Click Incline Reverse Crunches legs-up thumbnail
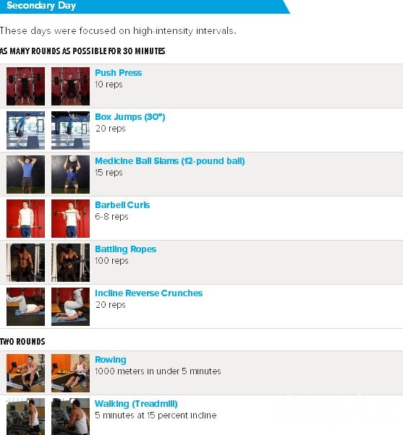 71,307
